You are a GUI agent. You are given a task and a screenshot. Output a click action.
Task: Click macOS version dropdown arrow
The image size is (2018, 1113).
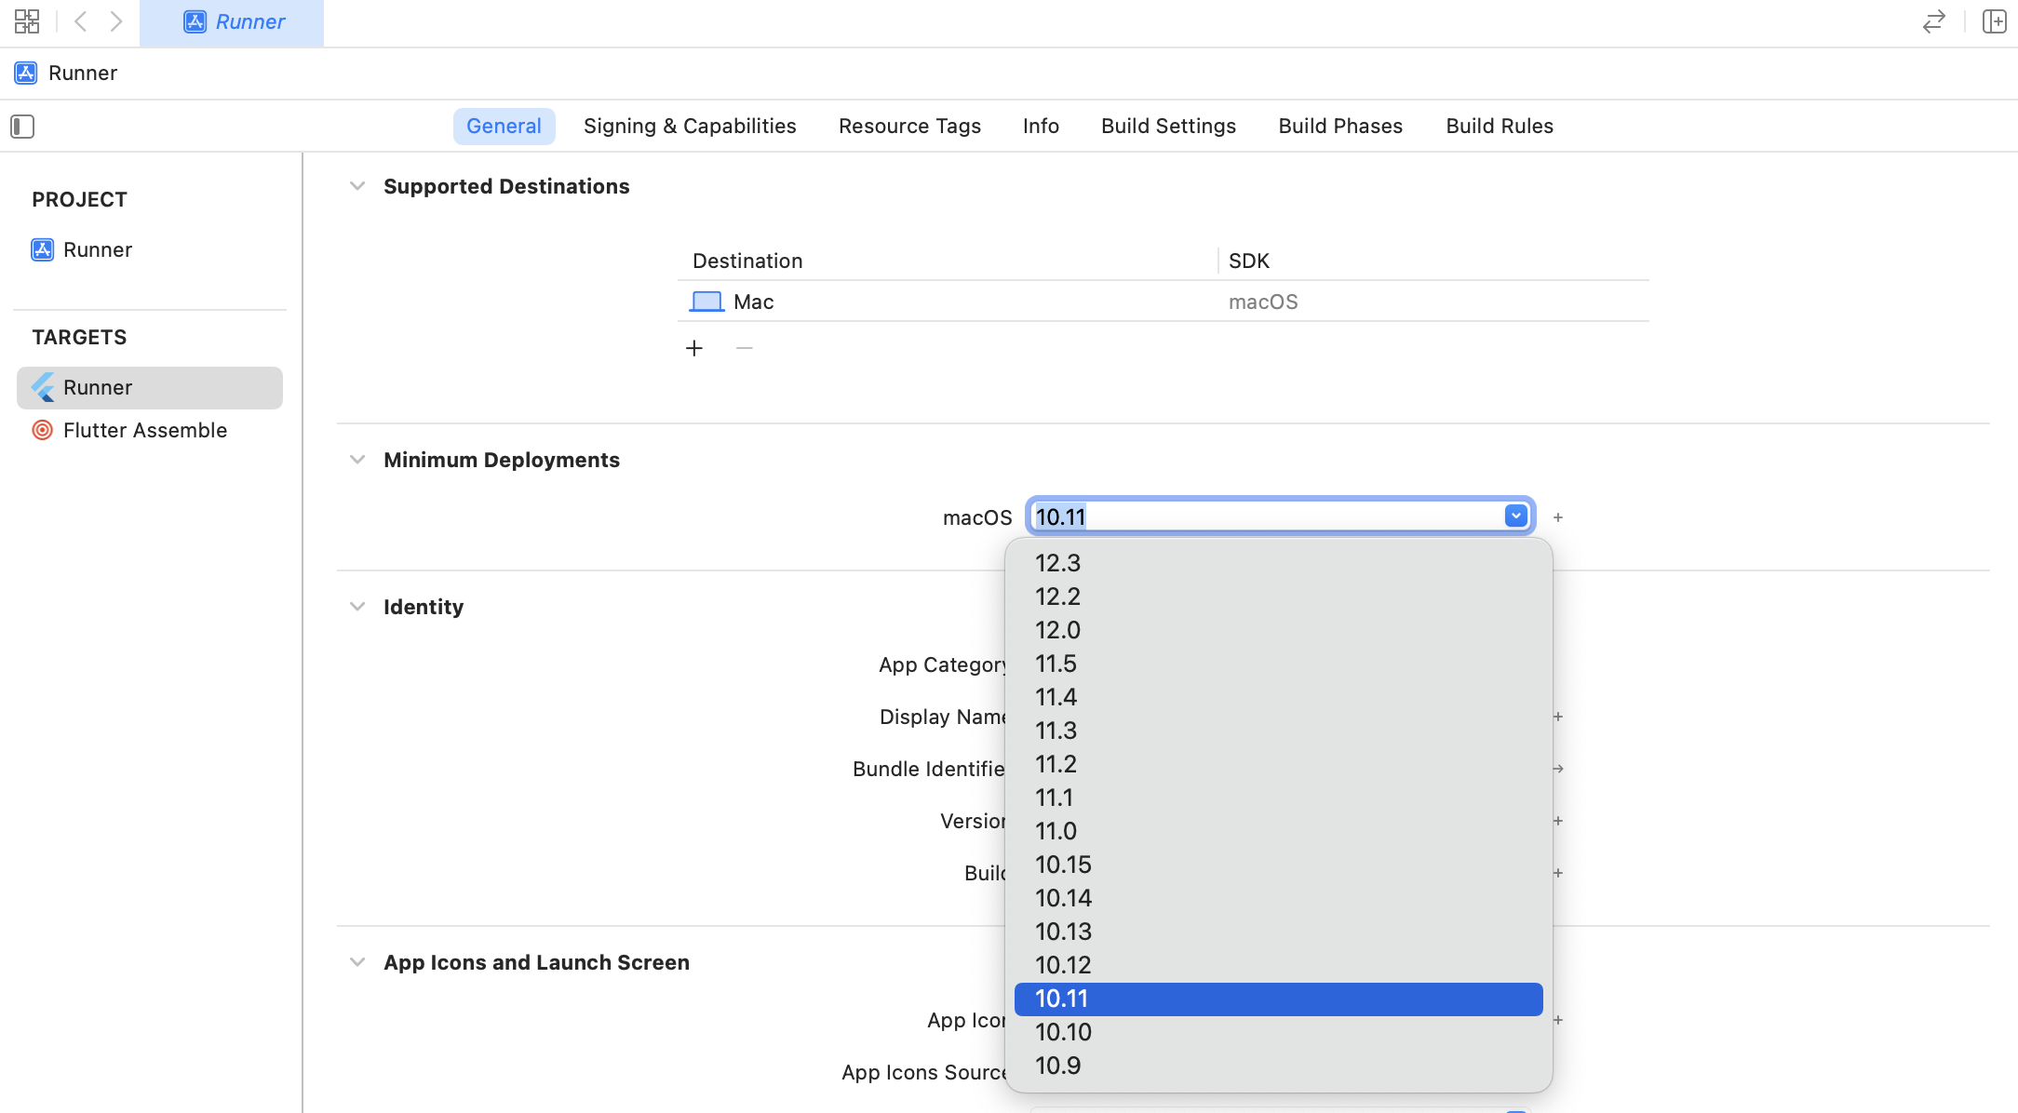click(x=1515, y=516)
